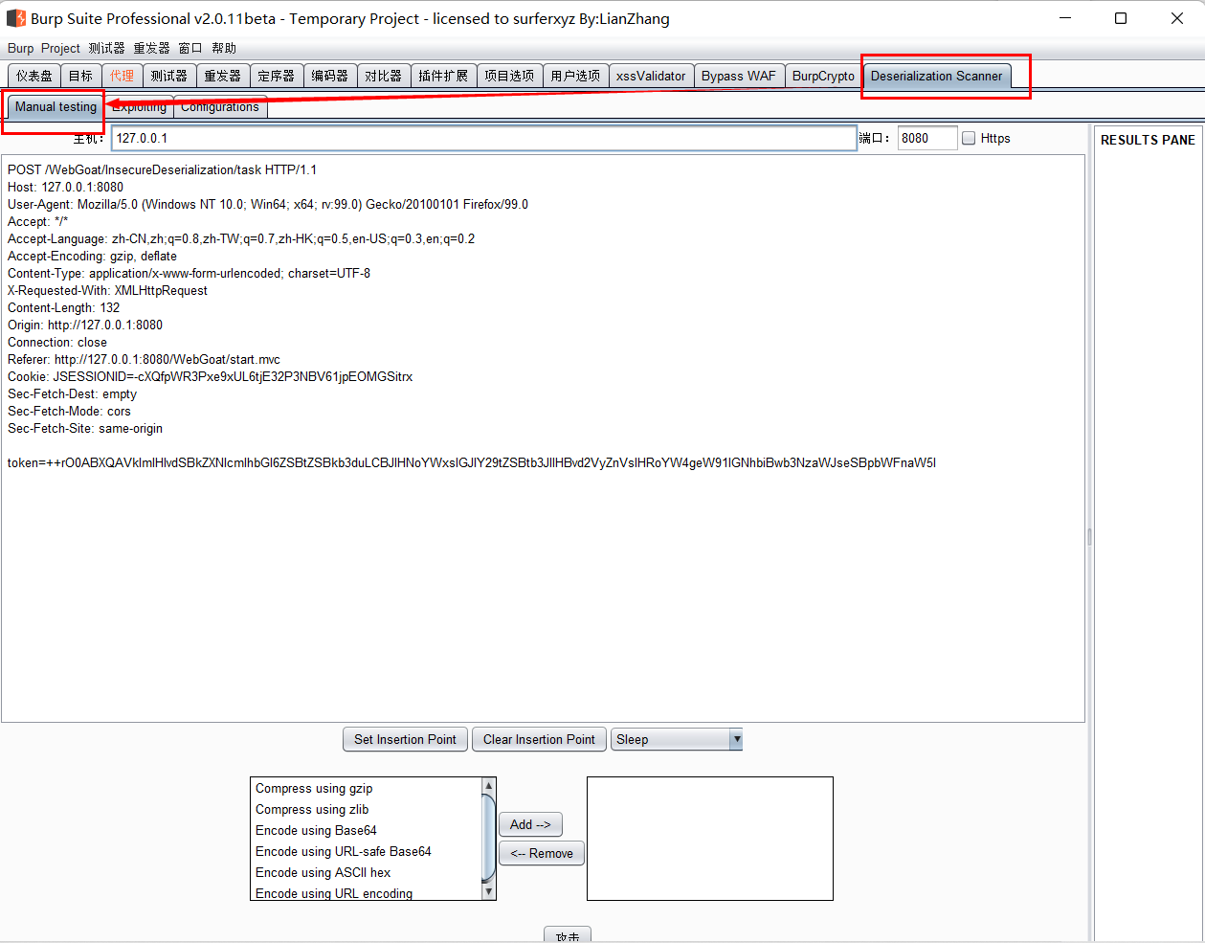Switch to the 编码器 tab
The image size is (1205, 943).
[x=330, y=76]
